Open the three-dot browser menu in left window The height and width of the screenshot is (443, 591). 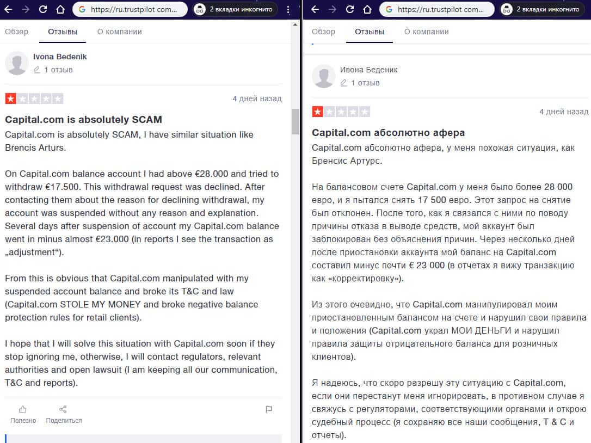[288, 9]
